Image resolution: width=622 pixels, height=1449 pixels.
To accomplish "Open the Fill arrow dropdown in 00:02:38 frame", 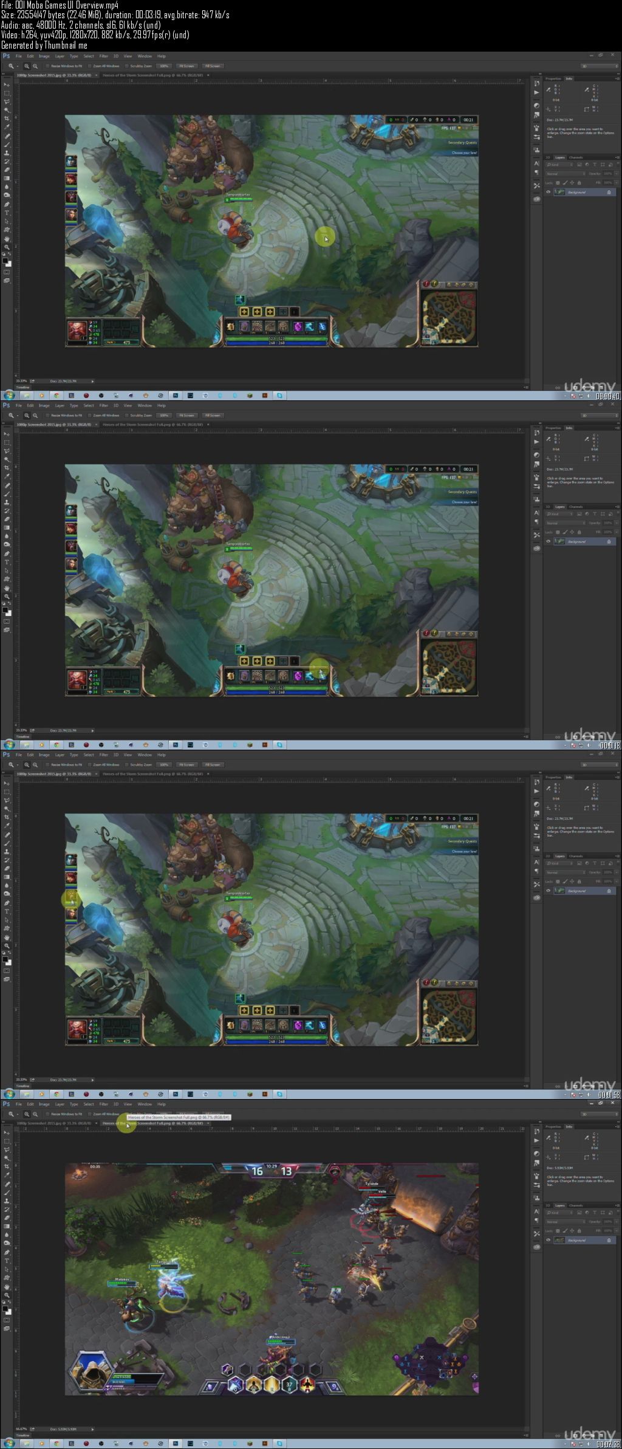I will pyautogui.click(x=617, y=1231).
